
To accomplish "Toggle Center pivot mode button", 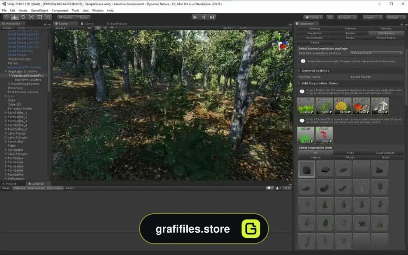I will point(66,17).
